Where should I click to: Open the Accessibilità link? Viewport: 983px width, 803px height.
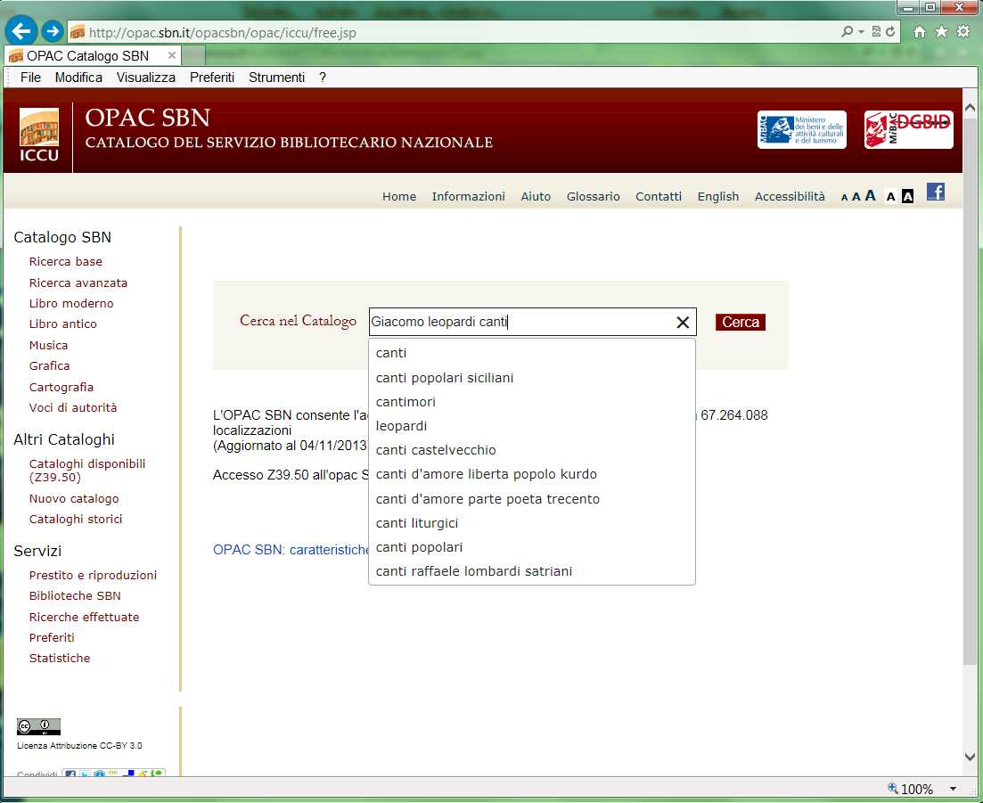(790, 196)
